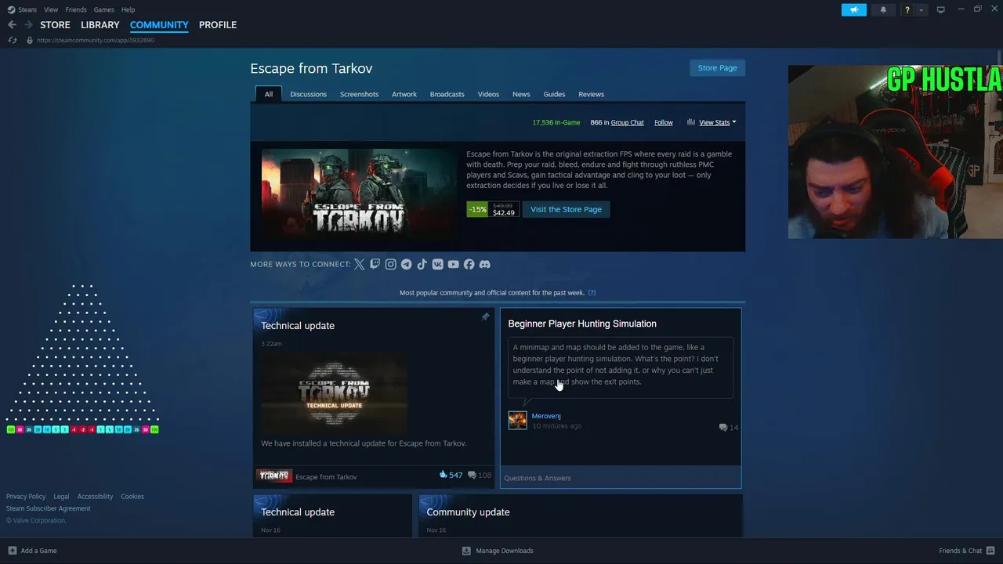Open the announcements megaphone button
The width and height of the screenshot is (1003, 564).
pyautogui.click(x=854, y=9)
